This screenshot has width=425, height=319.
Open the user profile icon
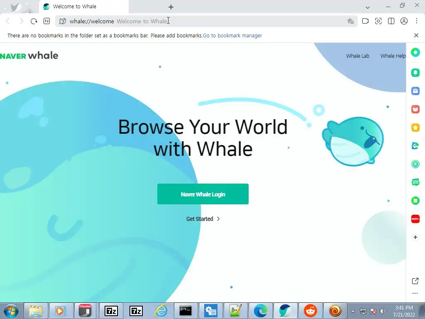click(x=404, y=21)
